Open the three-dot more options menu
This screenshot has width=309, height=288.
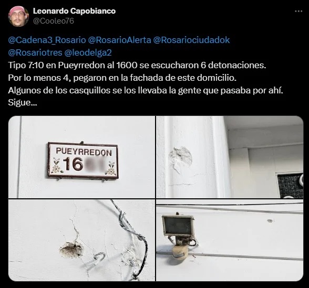pos(298,12)
